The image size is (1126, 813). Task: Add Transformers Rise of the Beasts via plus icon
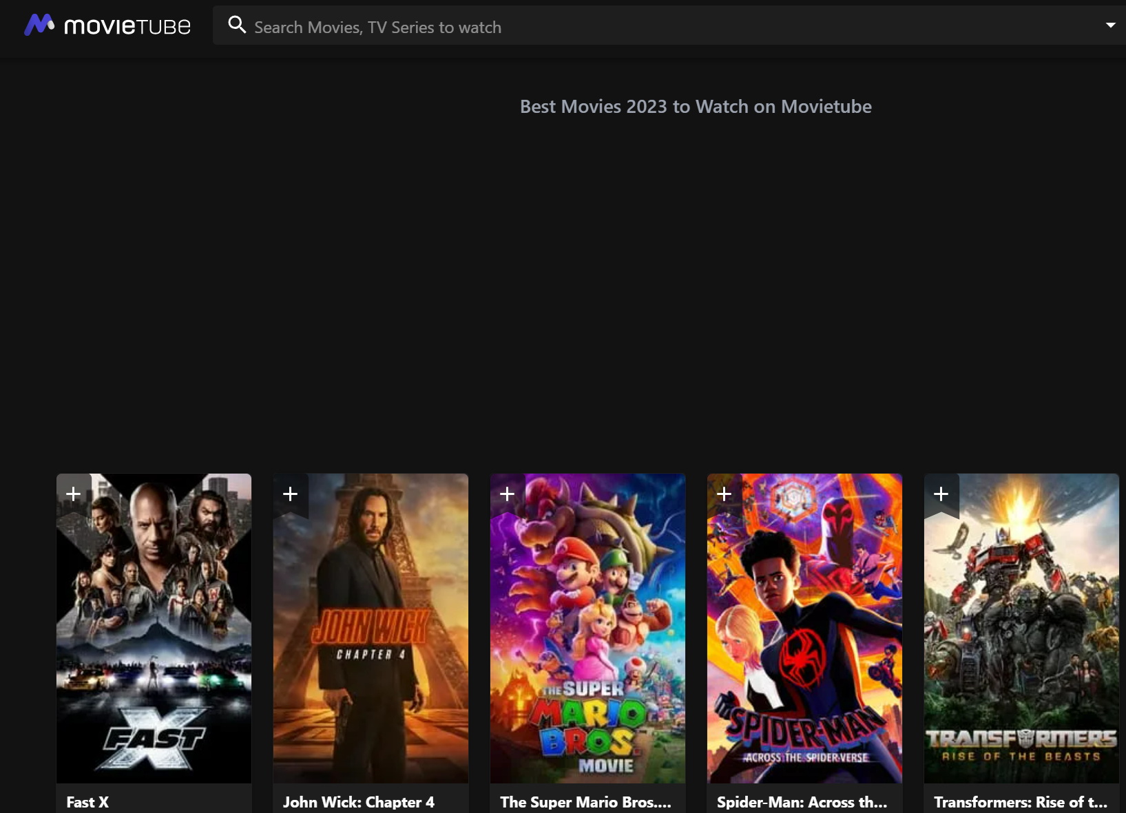[x=941, y=494]
